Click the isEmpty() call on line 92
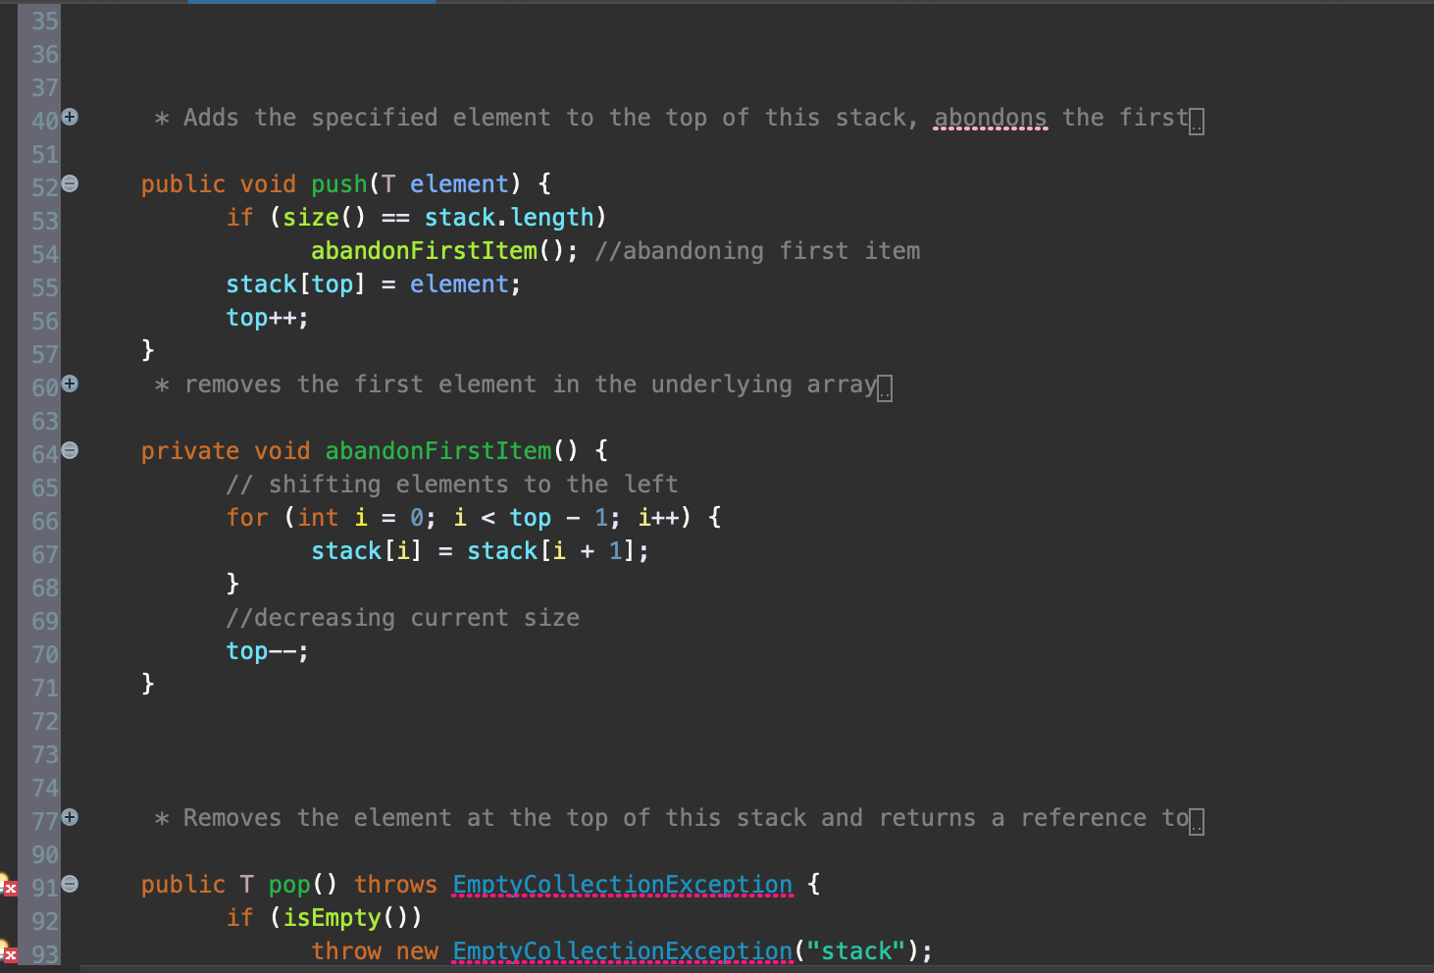Viewport: 1434px width, 973px height. [x=333, y=917]
